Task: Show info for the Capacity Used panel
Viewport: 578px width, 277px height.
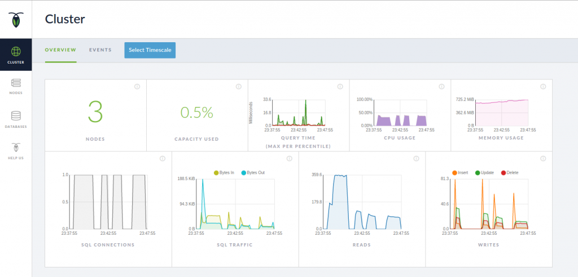Action: 239,87
